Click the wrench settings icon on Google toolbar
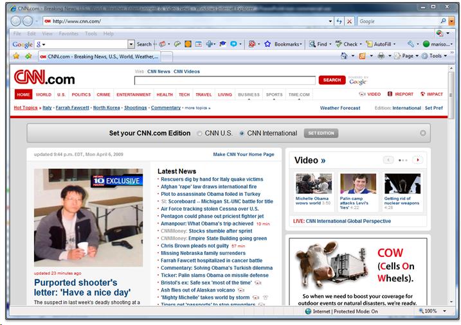This screenshot has width=461, height=325. 411,44
